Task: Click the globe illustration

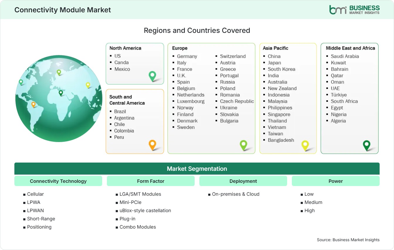Action: coord(59,99)
